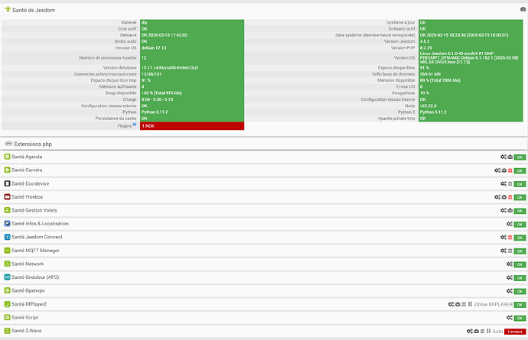Click the Freebox plugin logo icon

click(x=7, y=196)
